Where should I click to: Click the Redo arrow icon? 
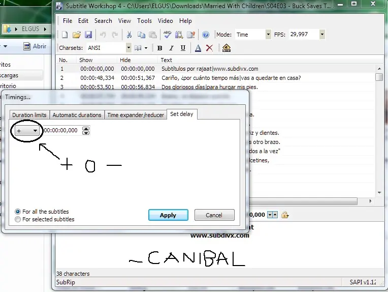click(115, 35)
